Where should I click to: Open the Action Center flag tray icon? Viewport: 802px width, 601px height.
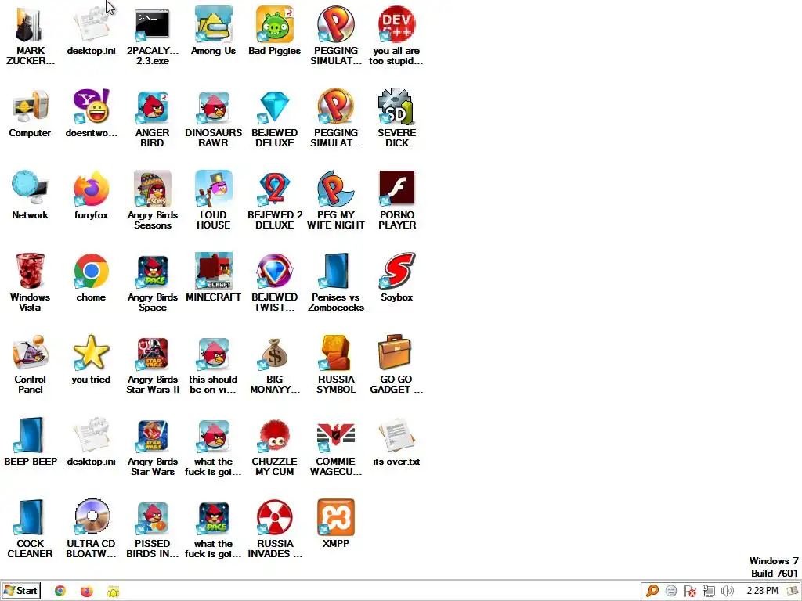tap(689, 592)
